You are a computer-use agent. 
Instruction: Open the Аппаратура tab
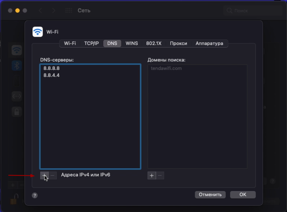click(x=209, y=43)
